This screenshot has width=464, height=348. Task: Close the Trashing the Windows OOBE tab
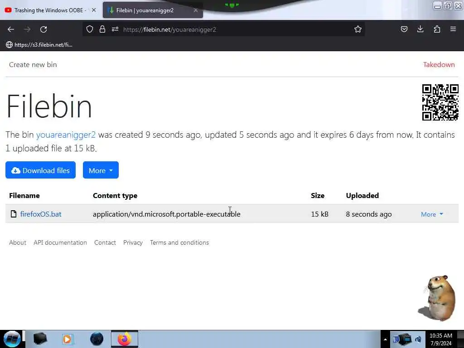point(94,10)
